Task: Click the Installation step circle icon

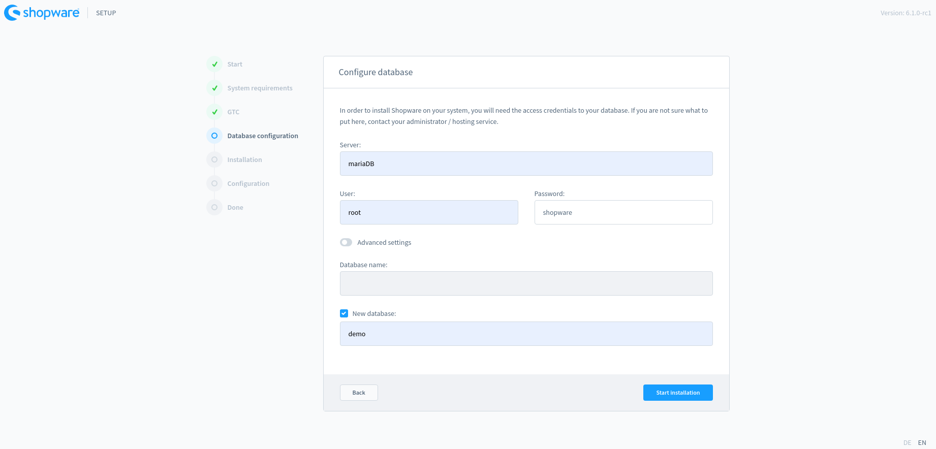Action: pyautogui.click(x=214, y=159)
